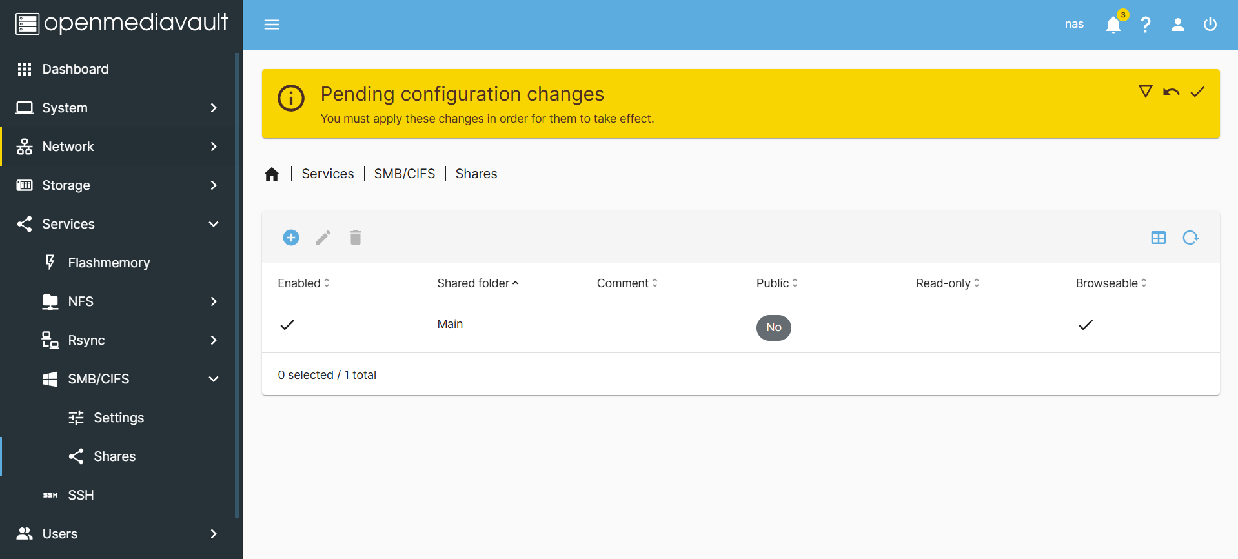Expand the NFS submenu
The width and height of the screenshot is (1238, 559).
(119, 301)
